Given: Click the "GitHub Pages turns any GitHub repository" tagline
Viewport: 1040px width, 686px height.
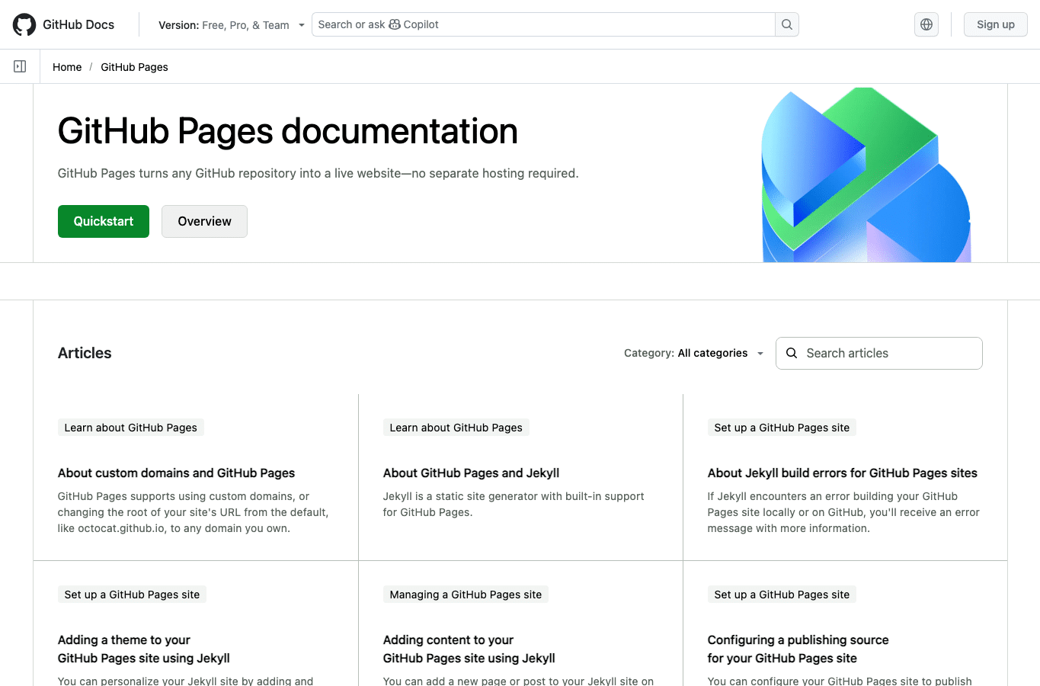Looking at the screenshot, I should 318,173.
